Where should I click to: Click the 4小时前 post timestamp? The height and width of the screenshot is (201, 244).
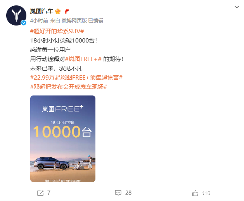[x=39, y=20]
